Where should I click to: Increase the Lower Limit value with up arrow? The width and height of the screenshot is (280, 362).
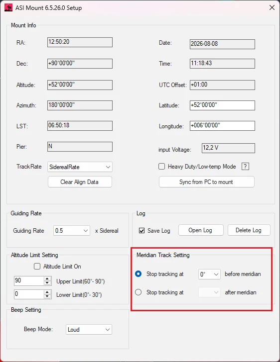point(47,292)
